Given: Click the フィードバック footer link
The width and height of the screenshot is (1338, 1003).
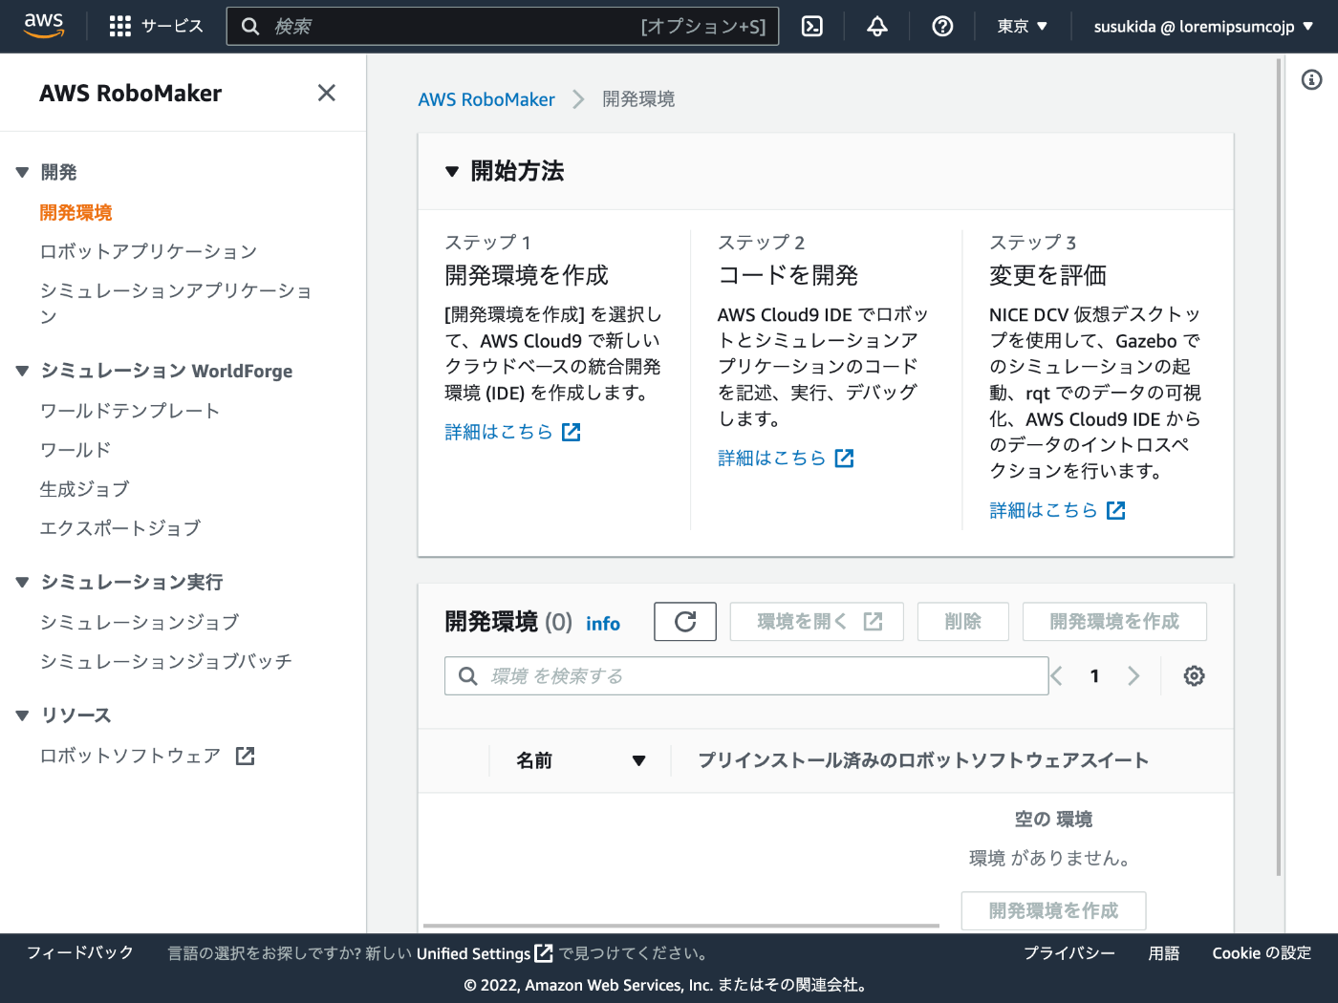Looking at the screenshot, I should coord(80,953).
